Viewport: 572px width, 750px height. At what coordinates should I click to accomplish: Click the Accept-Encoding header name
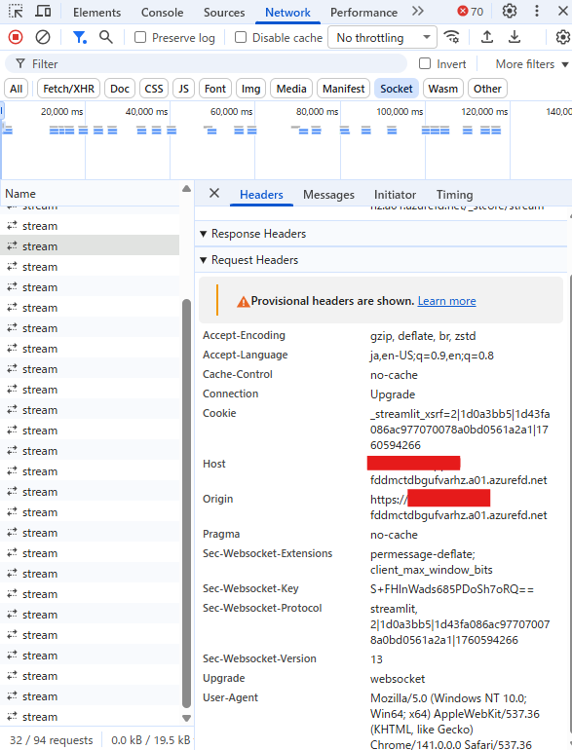click(244, 335)
